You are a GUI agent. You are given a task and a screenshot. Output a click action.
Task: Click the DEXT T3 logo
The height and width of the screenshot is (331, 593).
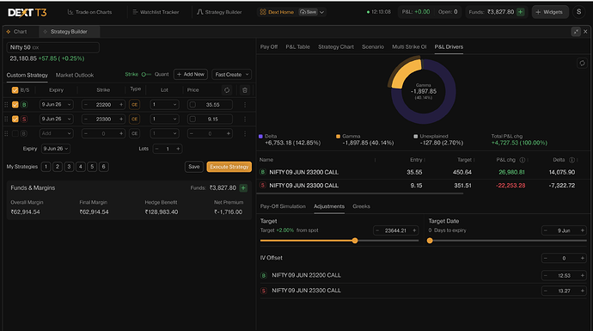(x=28, y=13)
